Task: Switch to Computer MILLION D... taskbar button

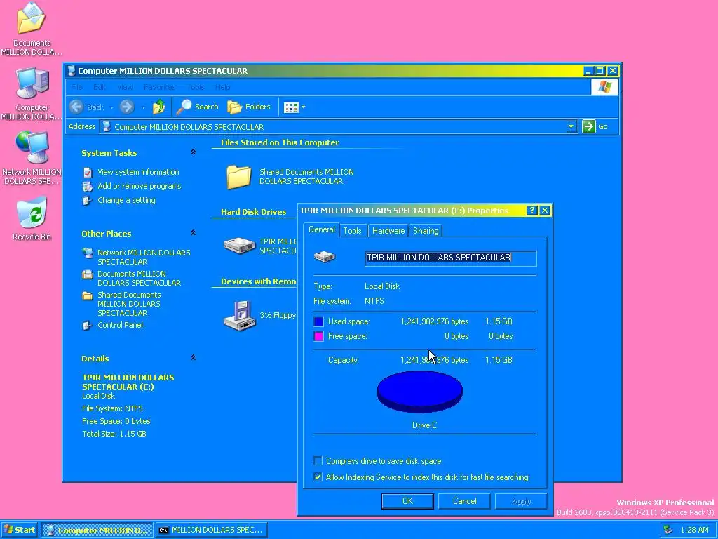Action: pos(97,530)
